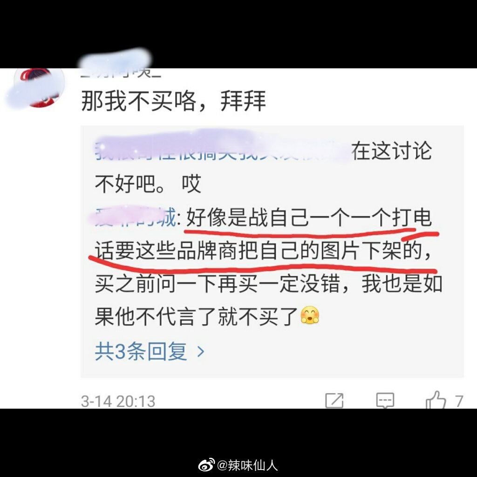Tap the line 买之前问一下再买一定没错
This screenshot has width=477, height=477.
(217, 284)
